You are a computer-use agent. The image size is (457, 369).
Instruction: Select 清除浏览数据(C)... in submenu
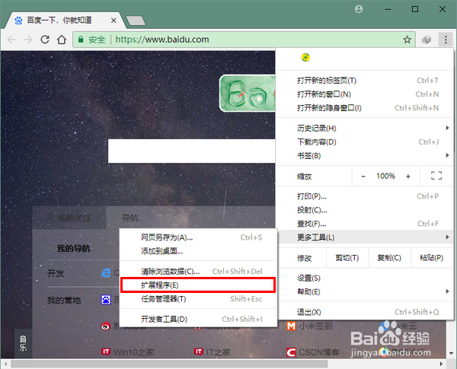pos(198,272)
